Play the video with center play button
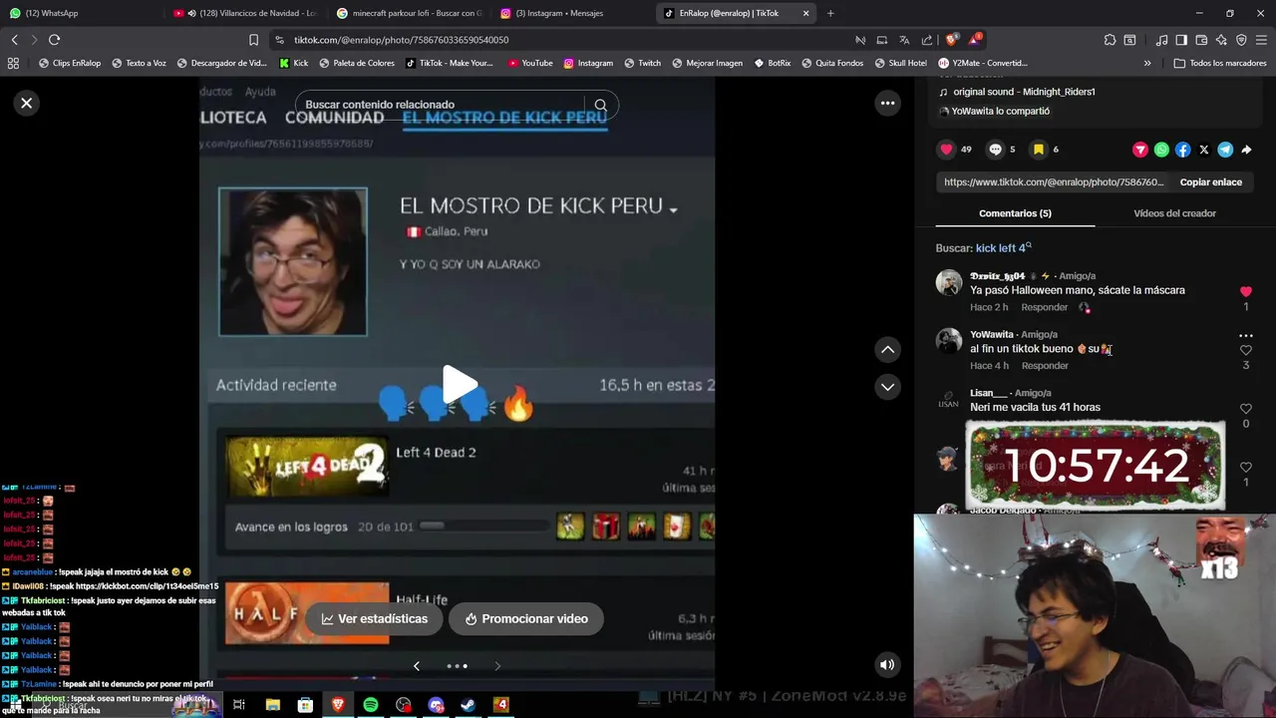 coord(458,384)
